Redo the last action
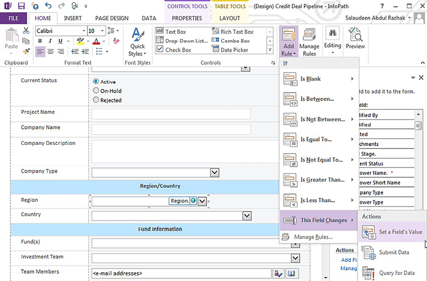The width and height of the screenshot is (427, 281). point(62,6)
